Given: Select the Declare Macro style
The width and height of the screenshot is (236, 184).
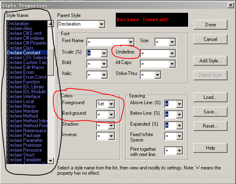Looking at the screenshot, I should (x=27, y=106).
